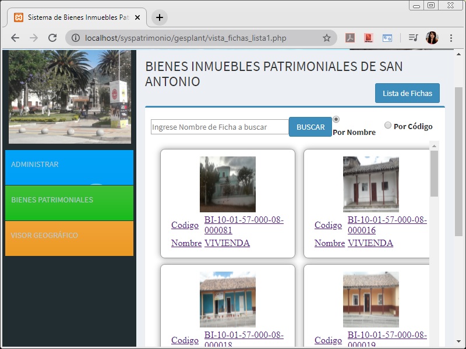Click the browser back arrow
Viewport: 466px width, 349px height.
click(15, 38)
